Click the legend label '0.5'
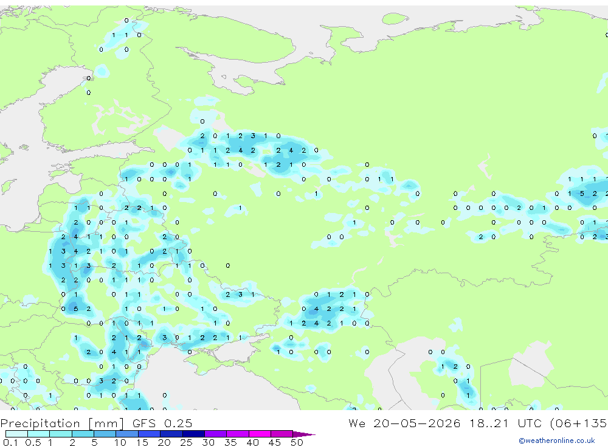 pyautogui.click(x=33, y=442)
